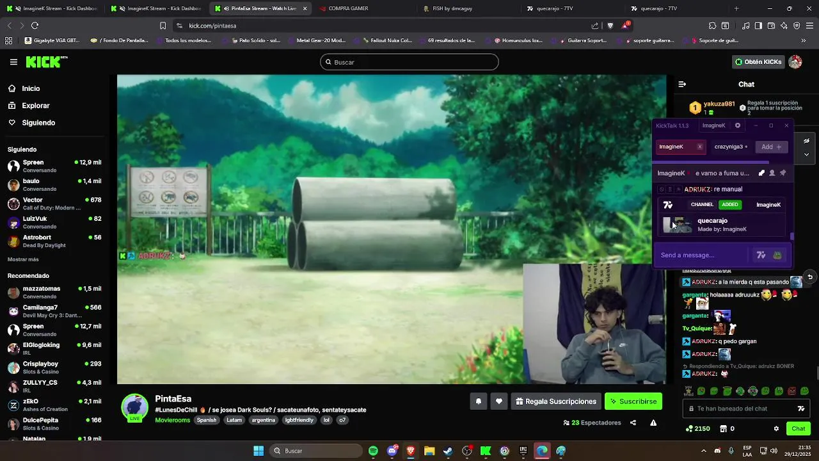Image resolution: width=819 pixels, height=461 pixels.
Task: Click the user icon in KickTalk ImagineK header
Action: coord(772,173)
